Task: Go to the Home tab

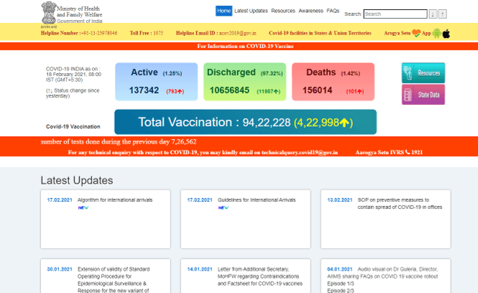Action: point(224,11)
